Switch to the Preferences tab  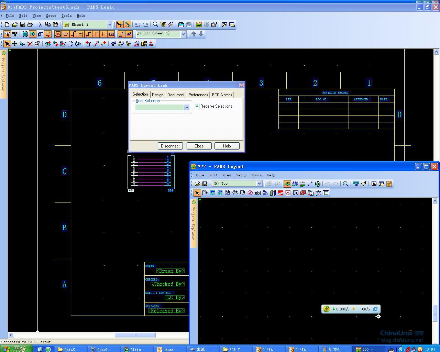click(x=198, y=95)
